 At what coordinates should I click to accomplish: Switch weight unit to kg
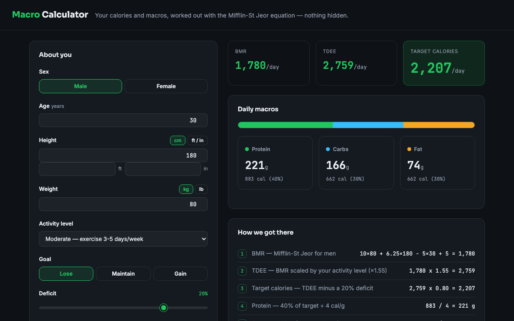(x=186, y=189)
